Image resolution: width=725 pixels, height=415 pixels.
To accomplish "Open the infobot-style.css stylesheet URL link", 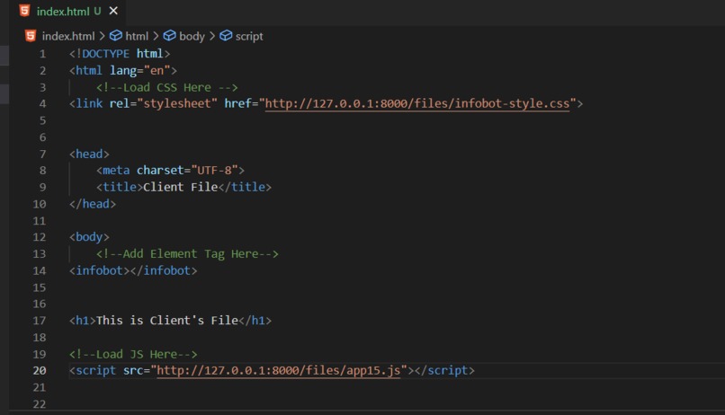I will click(417, 103).
